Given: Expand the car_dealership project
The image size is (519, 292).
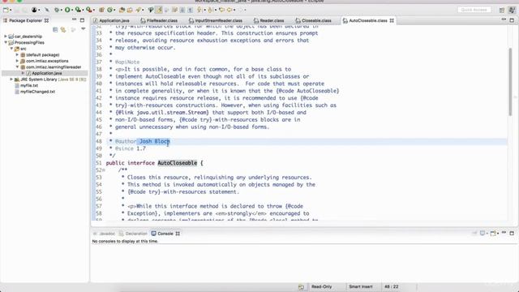Looking at the screenshot, I should [x=6, y=36].
